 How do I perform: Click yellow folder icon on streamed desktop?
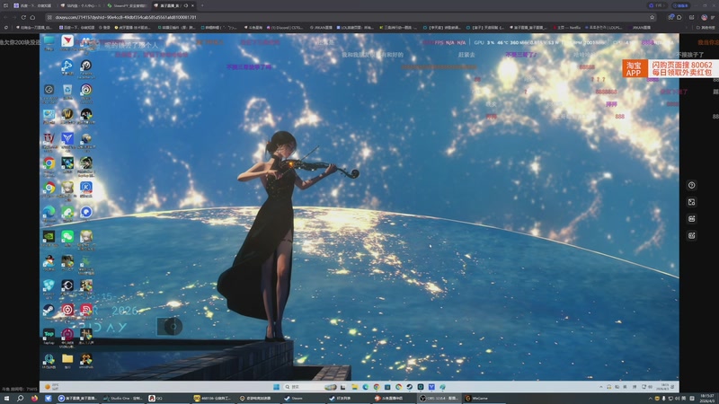[x=67, y=359]
